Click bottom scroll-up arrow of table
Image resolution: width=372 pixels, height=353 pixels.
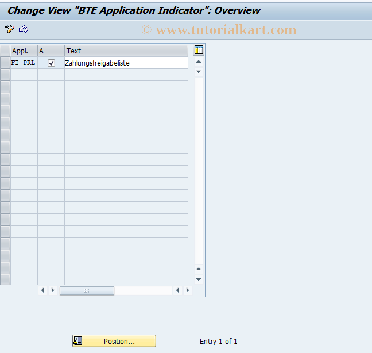(199, 269)
